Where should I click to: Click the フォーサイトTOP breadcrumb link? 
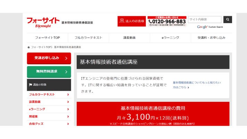tap(41, 47)
